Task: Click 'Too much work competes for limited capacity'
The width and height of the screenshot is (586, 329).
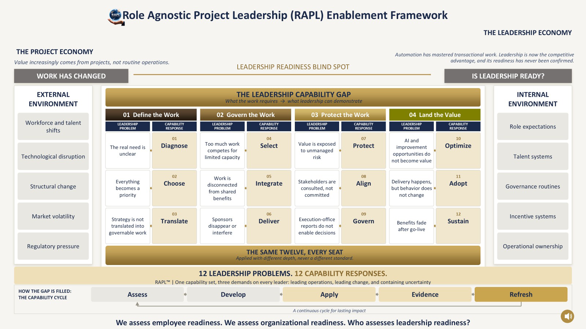Action: pos(222,151)
